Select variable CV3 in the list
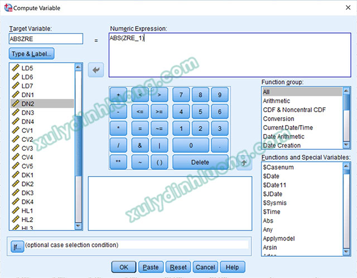This screenshot has height=278, width=357. click(x=42, y=148)
